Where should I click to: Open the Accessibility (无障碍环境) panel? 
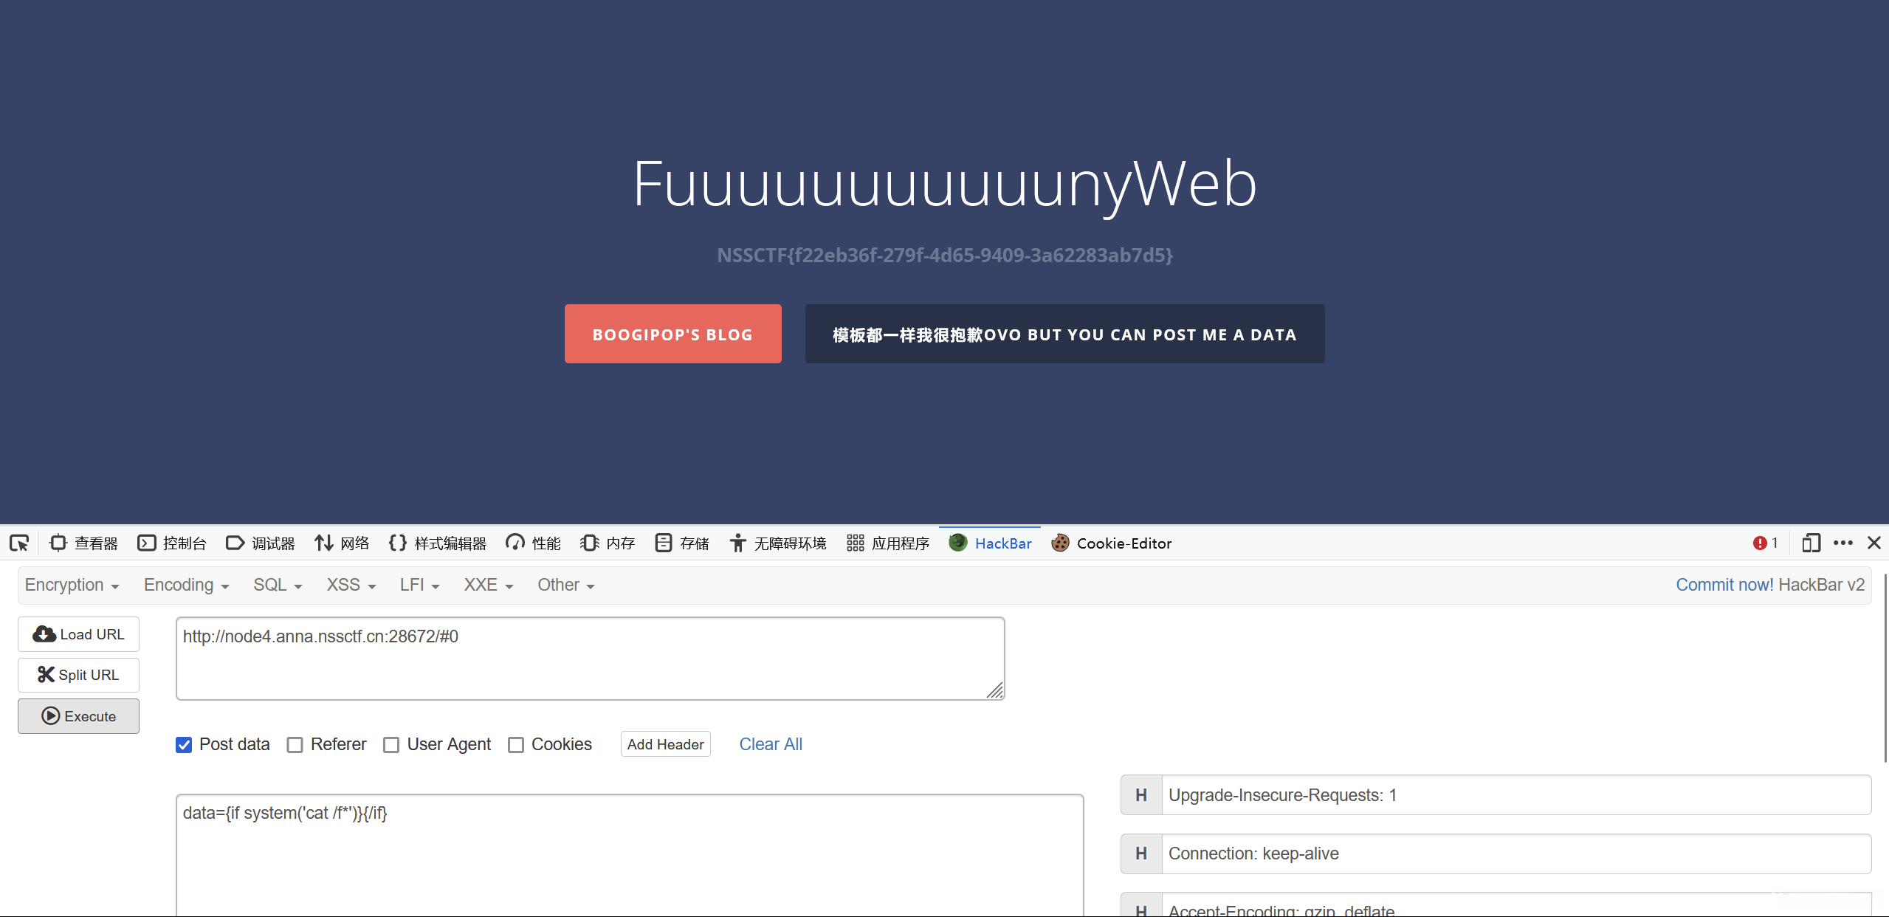tap(778, 543)
